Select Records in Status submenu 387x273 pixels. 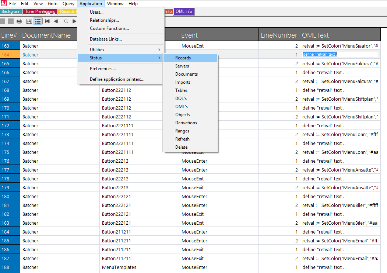(x=190, y=58)
